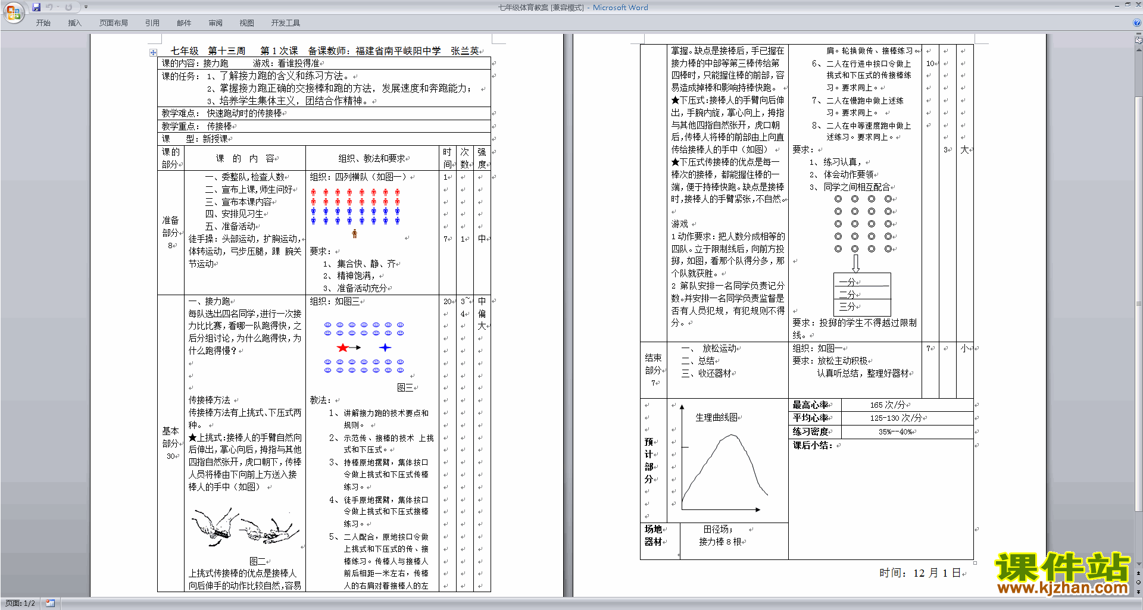Open Microsoft Word Help icon
The height and width of the screenshot is (610, 1143).
(x=1137, y=23)
